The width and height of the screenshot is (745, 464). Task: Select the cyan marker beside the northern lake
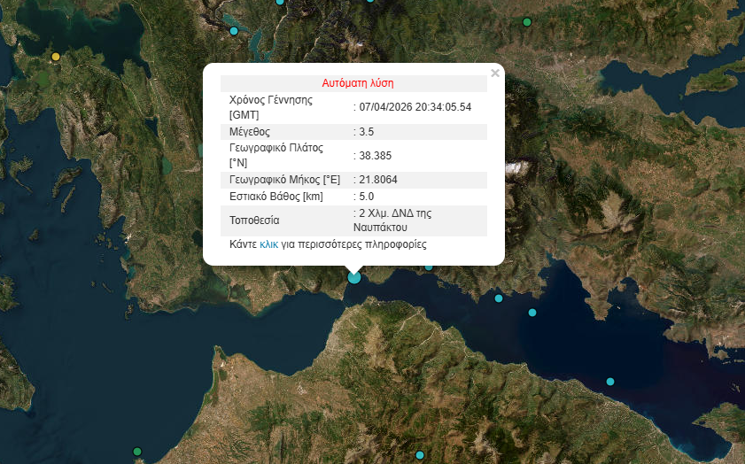pyautogui.click(x=234, y=31)
